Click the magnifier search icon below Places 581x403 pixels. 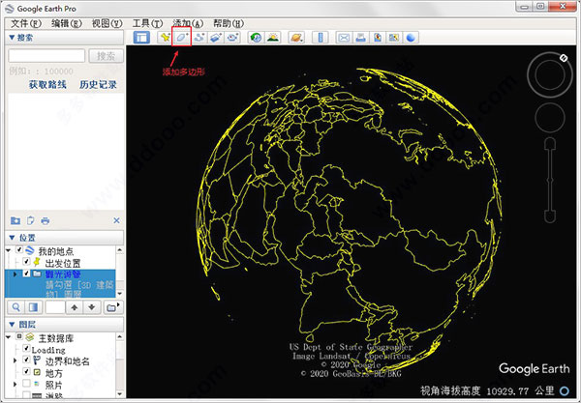[x=15, y=307]
